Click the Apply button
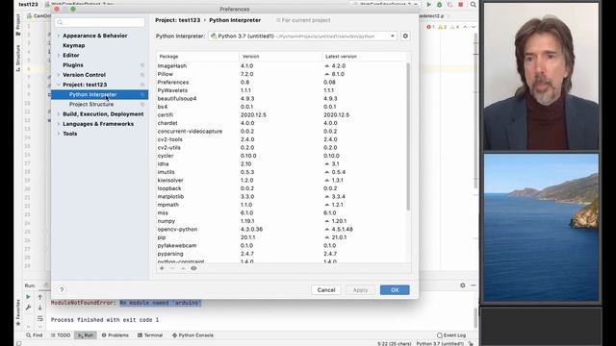 click(360, 290)
